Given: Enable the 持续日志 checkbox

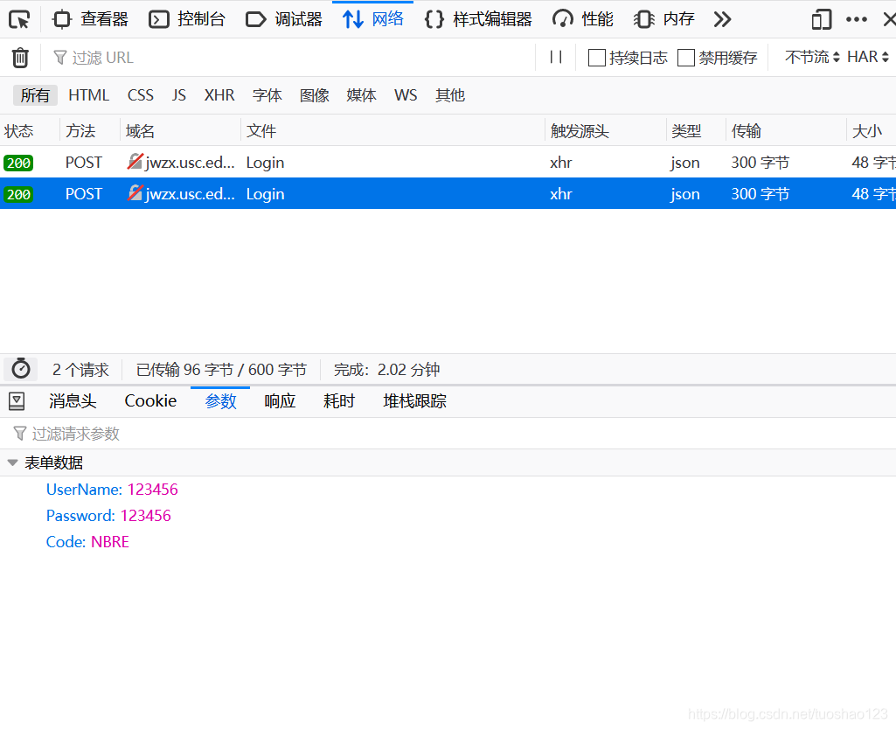Looking at the screenshot, I should [596, 58].
